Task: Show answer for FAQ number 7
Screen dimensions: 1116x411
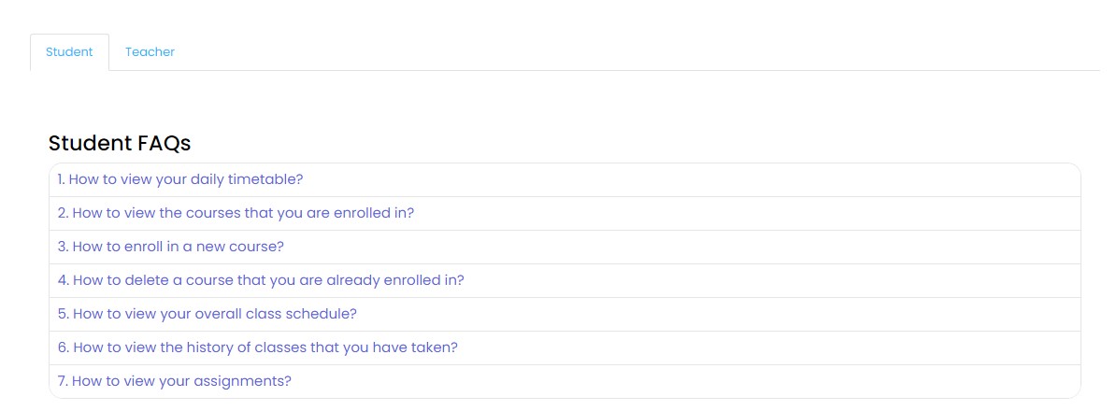Action: pyautogui.click(x=174, y=381)
